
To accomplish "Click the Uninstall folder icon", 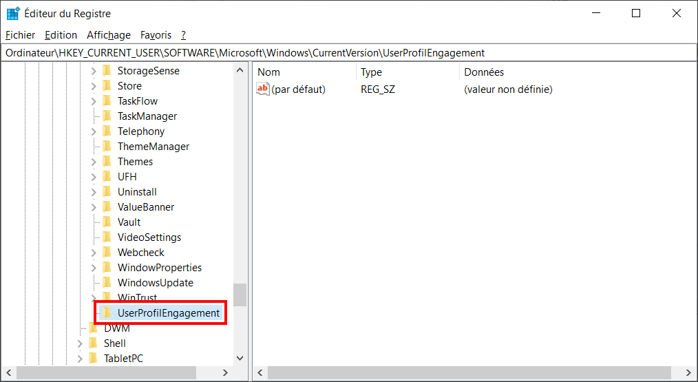I will tap(107, 191).
